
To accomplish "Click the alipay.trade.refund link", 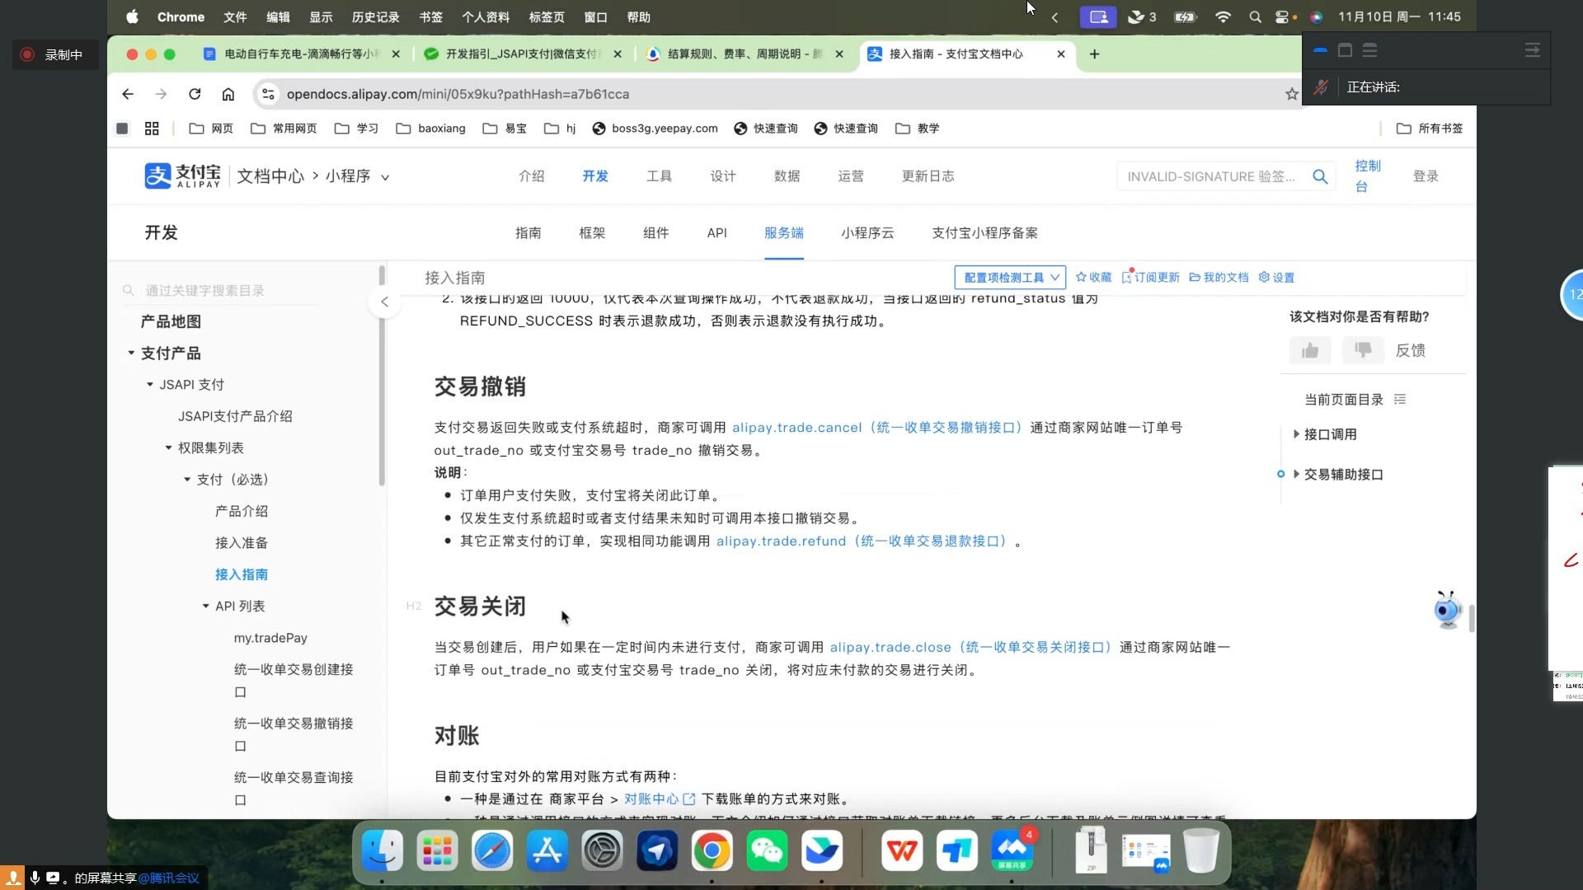I will (781, 541).
